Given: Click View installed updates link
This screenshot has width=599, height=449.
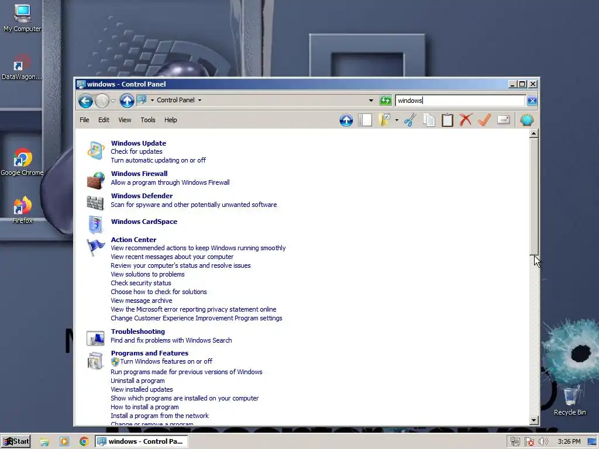Looking at the screenshot, I should click(x=142, y=389).
